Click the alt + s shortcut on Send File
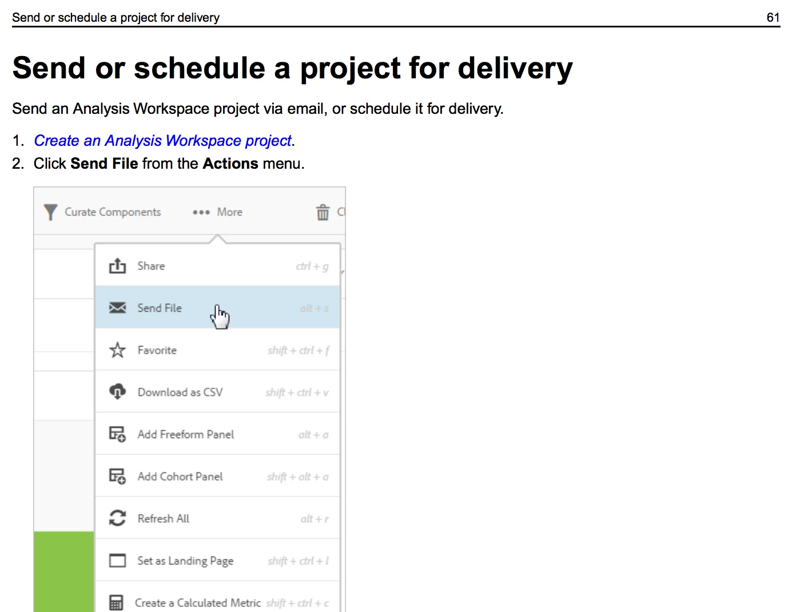Screen dimensions: 796x612 (x=315, y=309)
